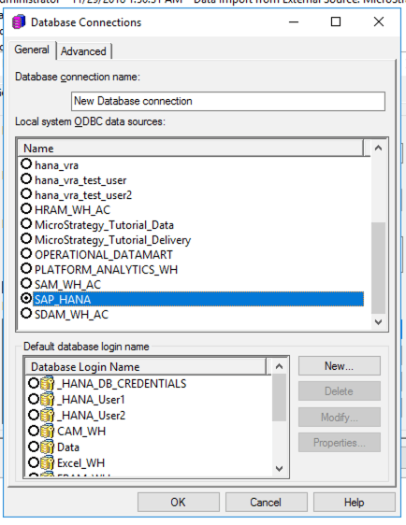Pick MicroStrategy_Tutorial_Delivery radio button
406x525 pixels.
[26, 239]
